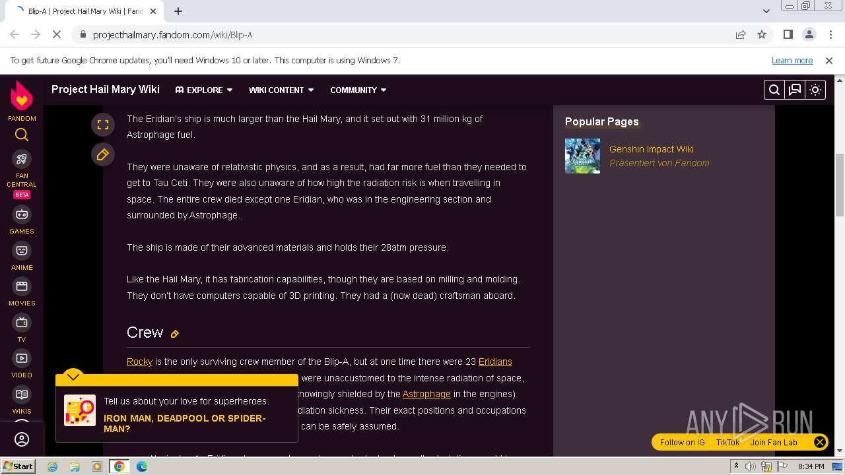Edit the Crew section pencil icon

[x=175, y=334]
